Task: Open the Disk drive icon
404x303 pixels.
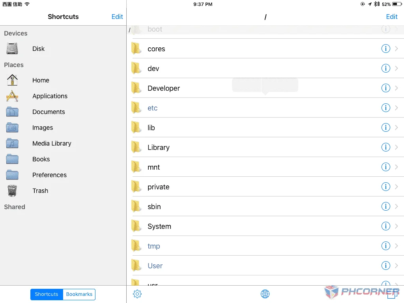Action: 12,49
